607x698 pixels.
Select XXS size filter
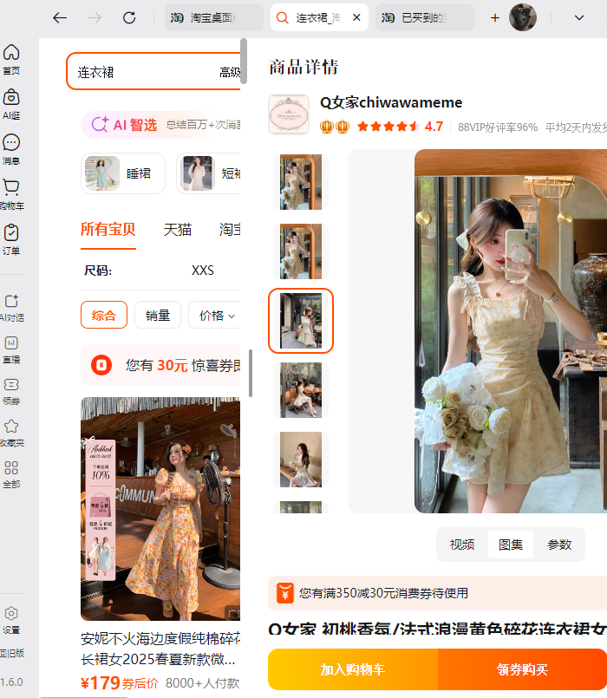202,271
